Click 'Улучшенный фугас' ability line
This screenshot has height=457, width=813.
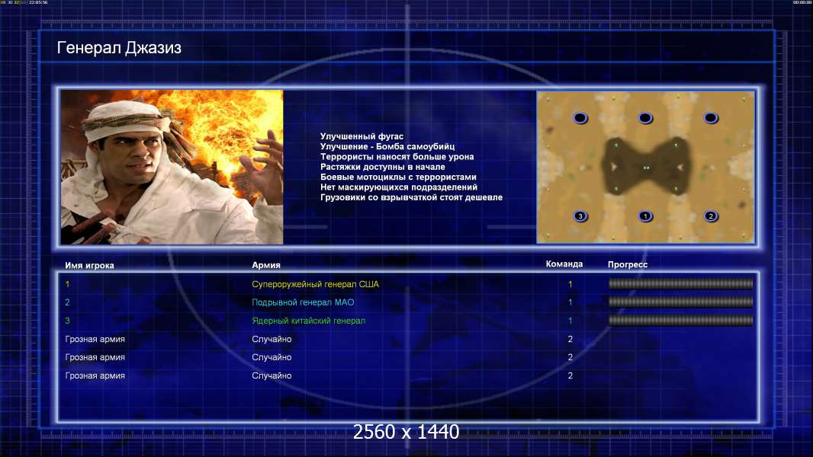[362, 136]
